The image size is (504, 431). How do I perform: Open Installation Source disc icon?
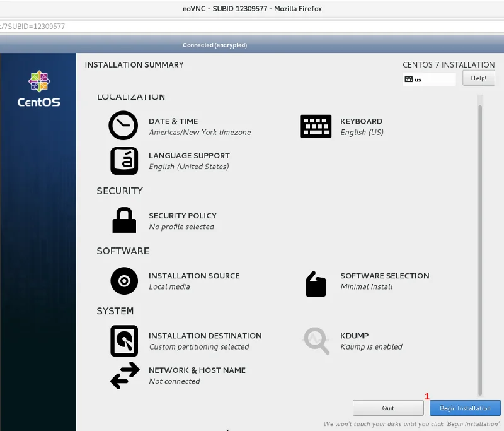click(x=123, y=281)
